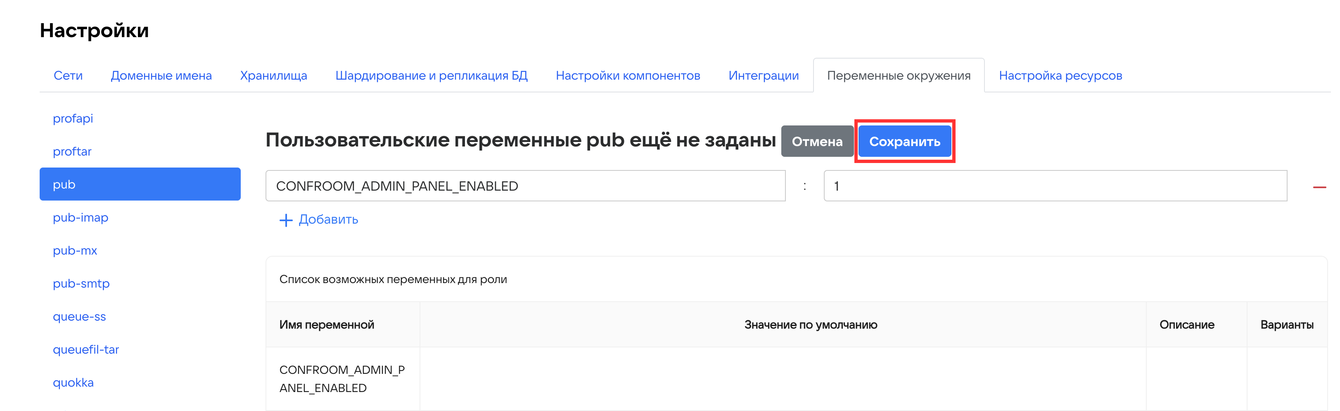The height and width of the screenshot is (411, 1340).
Task: Focus the CONFROOM_ADMIN_PANEL_ENABLED name field
Action: [525, 186]
